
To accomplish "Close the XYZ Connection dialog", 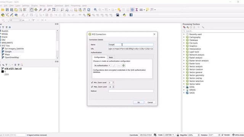I will 154,34.
